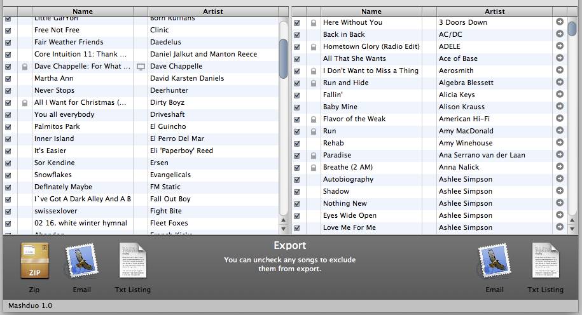Click arrow icon beside 3 Doors Down
Viewport: 582px width, 315px height.
click(560, 22)
